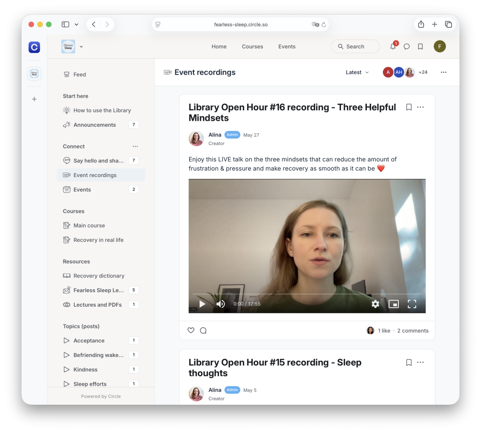The height and width of the screenshot is (433, 481).
Task: Bookmark the Open Hour #16 post
Action: 409,107
